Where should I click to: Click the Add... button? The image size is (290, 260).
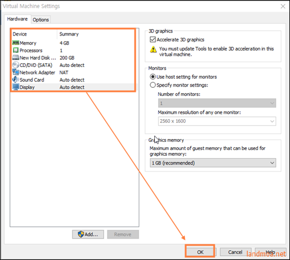click(88, 234)
